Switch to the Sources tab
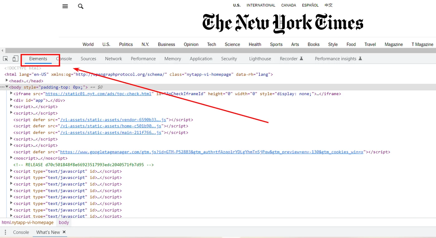This screenshot has width=436, height=238. click(x=88, y=59)
